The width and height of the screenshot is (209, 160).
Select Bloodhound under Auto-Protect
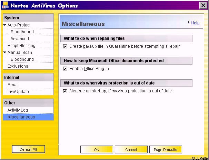click(x=22, y=32)
